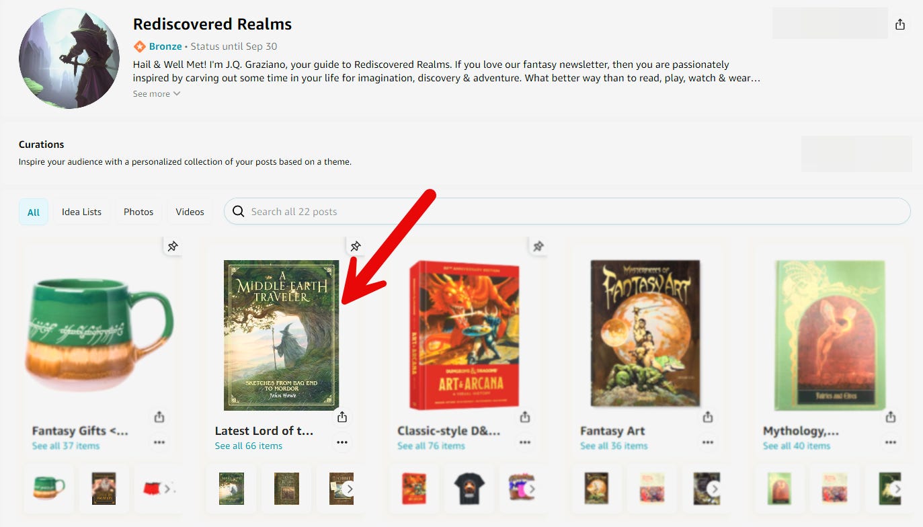Click the Rediscovered Realms profile name

(x=212, y=24)
